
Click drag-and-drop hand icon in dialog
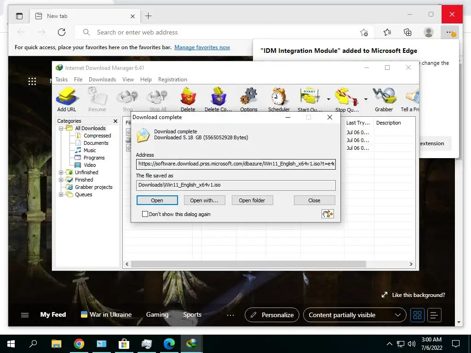[x=327, y=214]
